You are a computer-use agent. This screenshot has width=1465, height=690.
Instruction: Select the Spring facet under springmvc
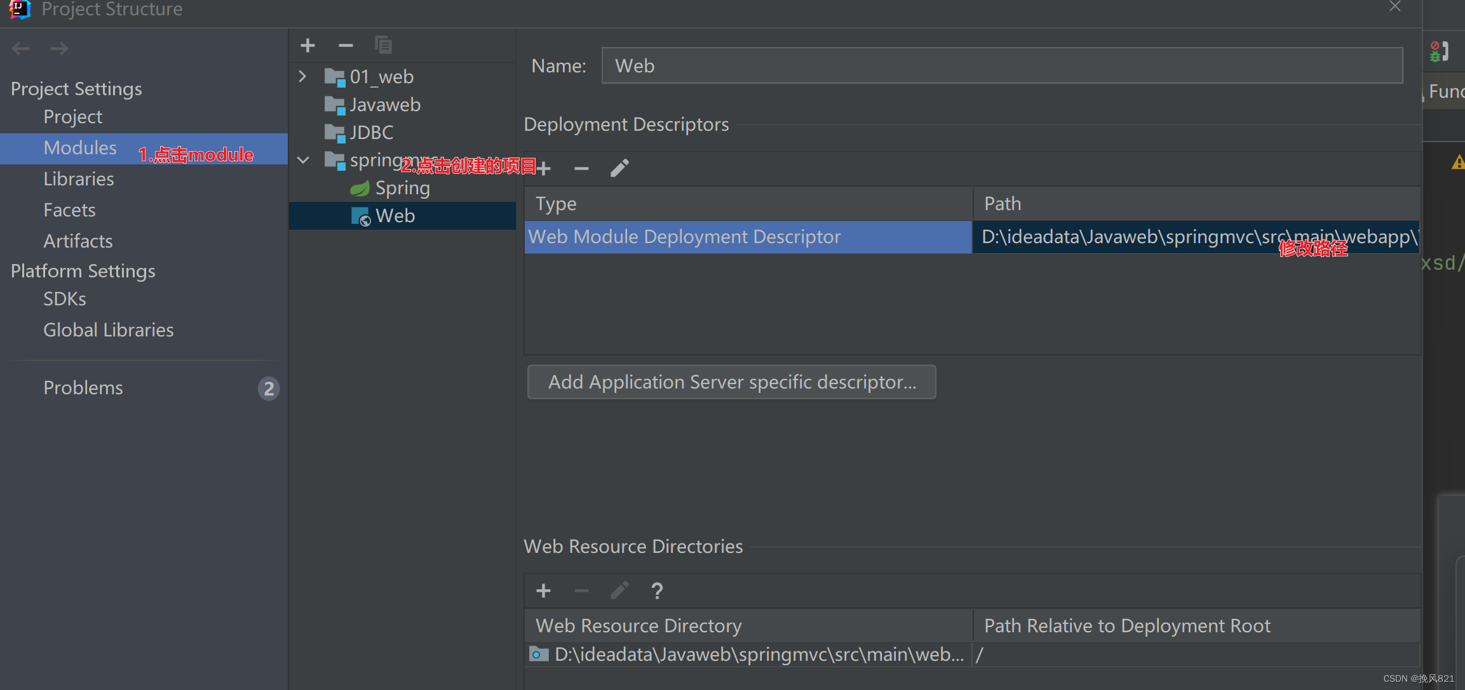click(402, 188)
